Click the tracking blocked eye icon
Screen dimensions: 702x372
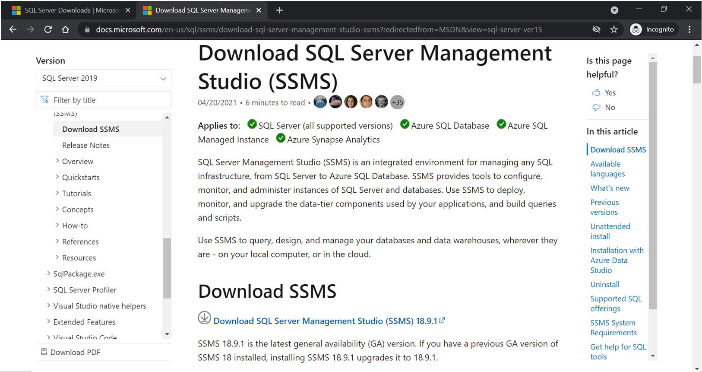(x=597, y=29)
